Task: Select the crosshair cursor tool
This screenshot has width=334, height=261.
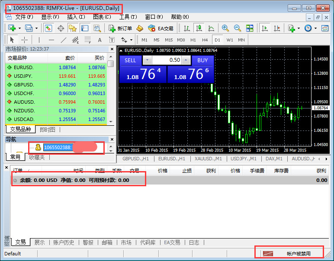Action: pyautogui.click(x=25, y=40)
